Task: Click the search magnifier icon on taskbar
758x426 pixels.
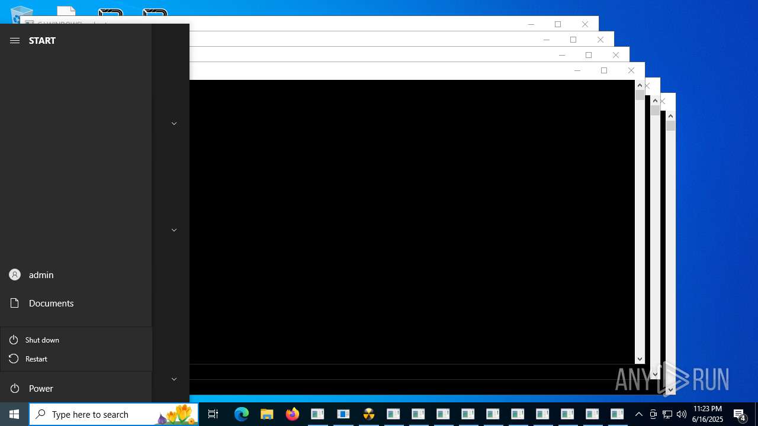Action: click(40, 414)
